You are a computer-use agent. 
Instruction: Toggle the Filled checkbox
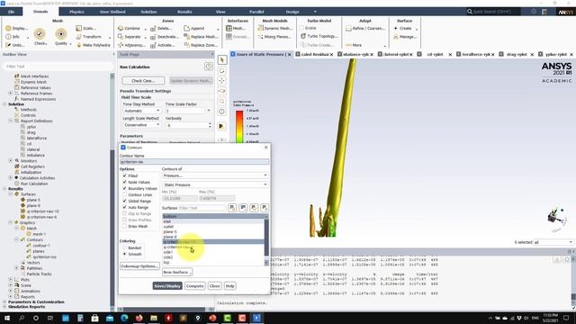tap(124, 175)
